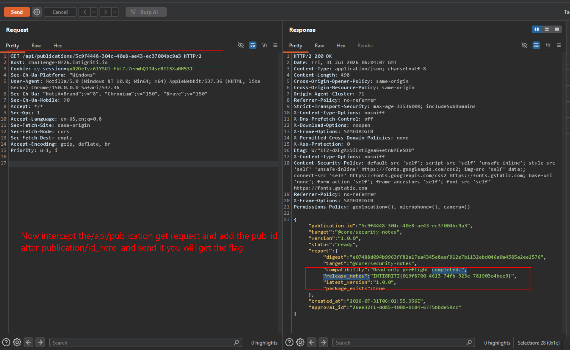Image resolution: width=570 pixels, height=350 pixels.
Task: Click the Accept-Encoding header line
Action: click(60, 144)
